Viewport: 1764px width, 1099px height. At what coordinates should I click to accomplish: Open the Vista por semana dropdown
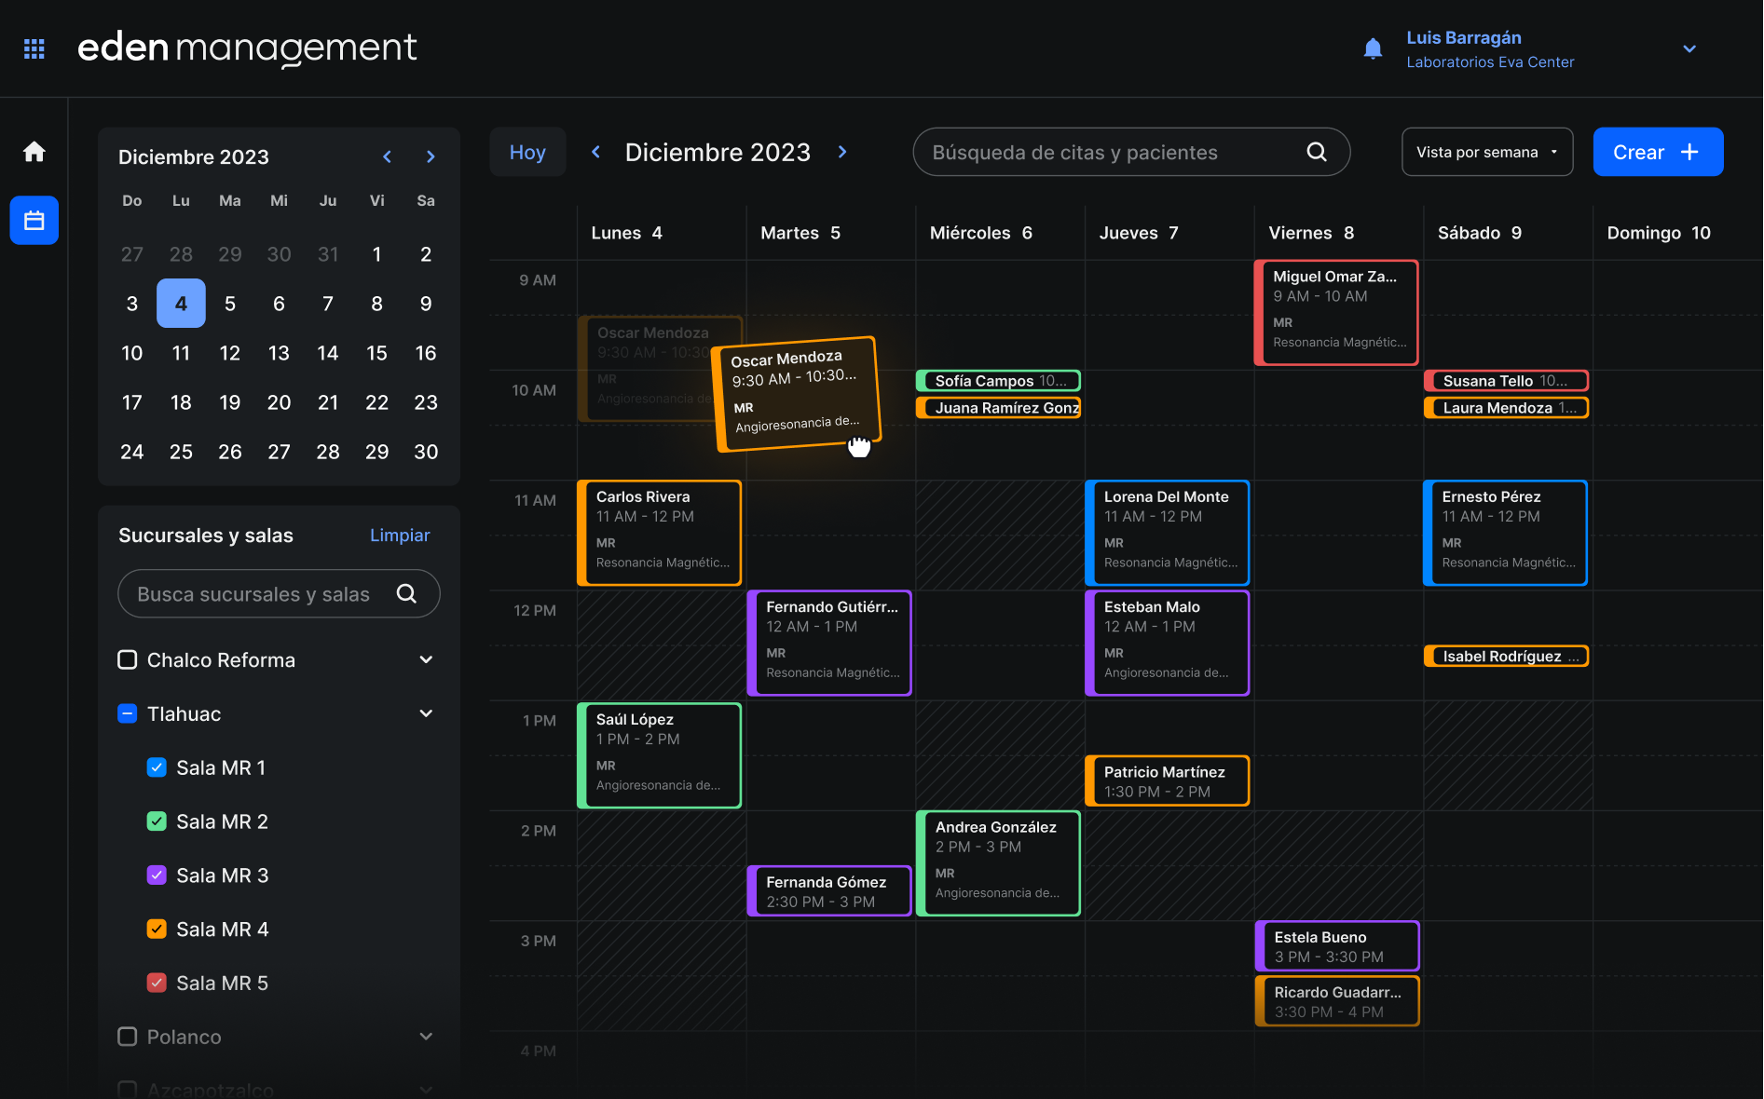click(x=1486, y=152)
